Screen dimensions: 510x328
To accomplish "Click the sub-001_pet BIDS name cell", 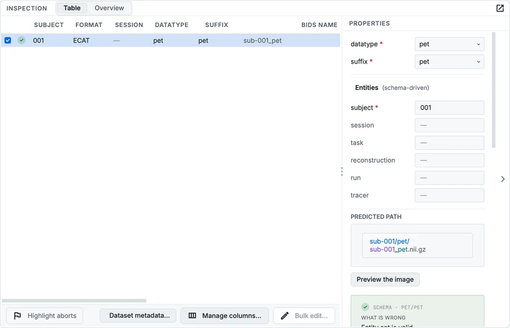I will (263, 41).
